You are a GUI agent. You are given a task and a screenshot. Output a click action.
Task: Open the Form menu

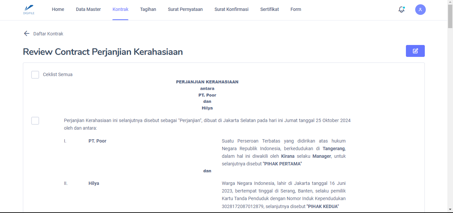[295, 10]
